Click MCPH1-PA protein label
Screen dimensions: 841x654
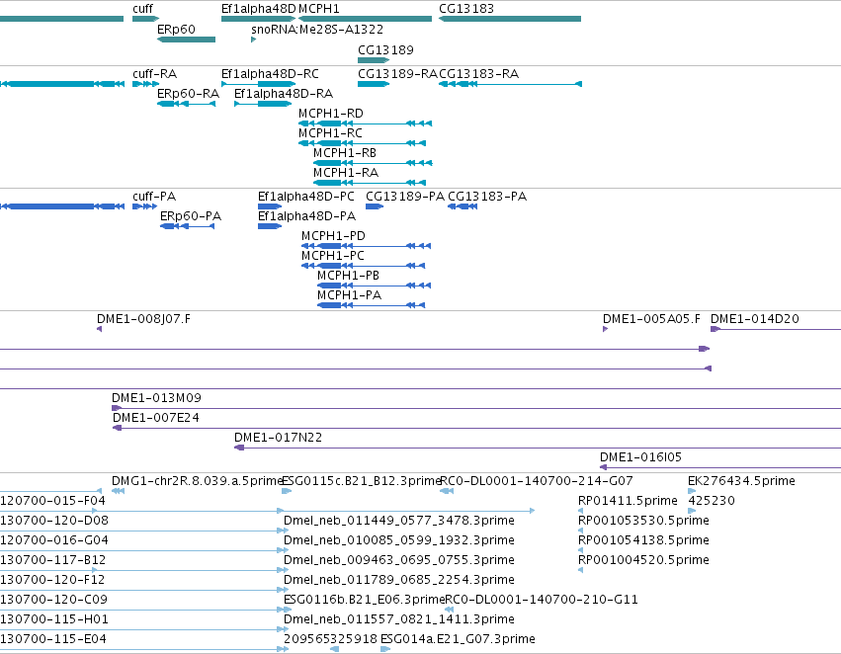(349, 295)
